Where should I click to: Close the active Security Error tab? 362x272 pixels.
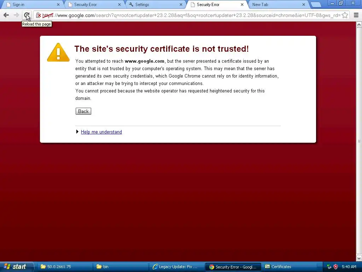(242, 5)
